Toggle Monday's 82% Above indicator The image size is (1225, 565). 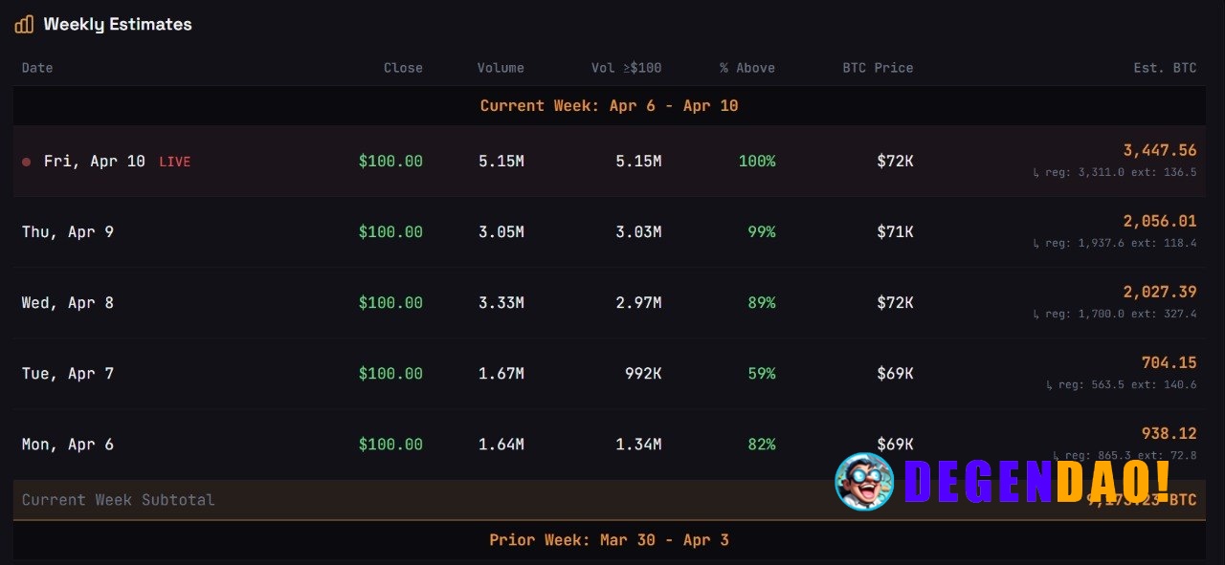coord(761,444)
